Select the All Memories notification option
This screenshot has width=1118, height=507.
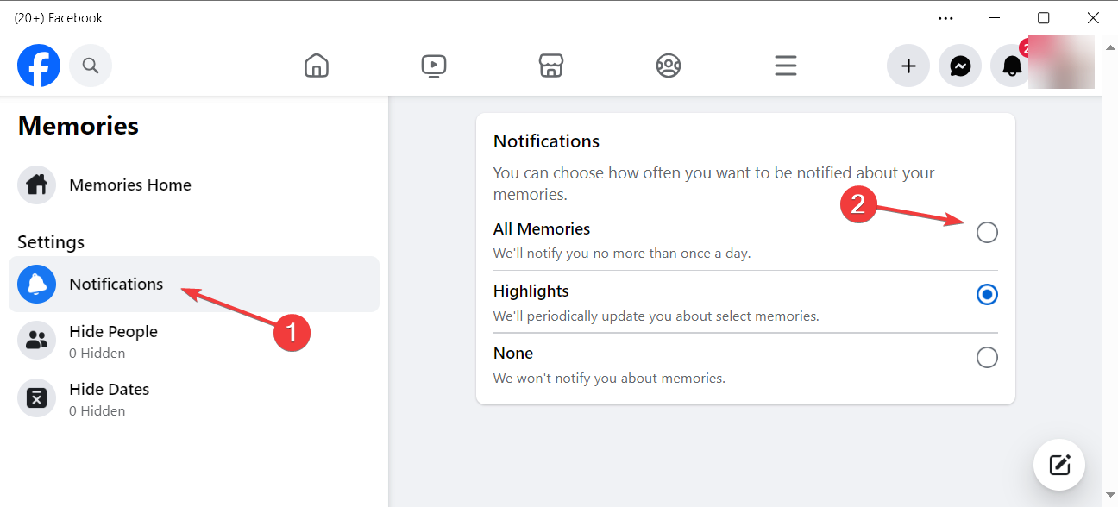tap(987, 232)
